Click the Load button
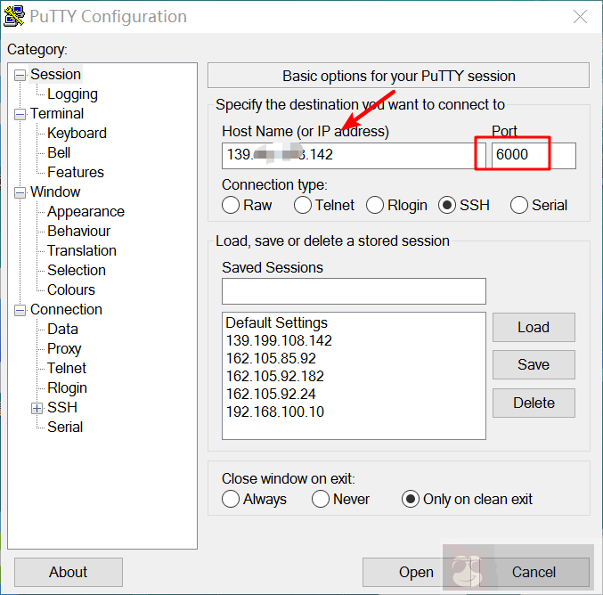This screenshot has height=595, width=603. (x=534, y=327)
